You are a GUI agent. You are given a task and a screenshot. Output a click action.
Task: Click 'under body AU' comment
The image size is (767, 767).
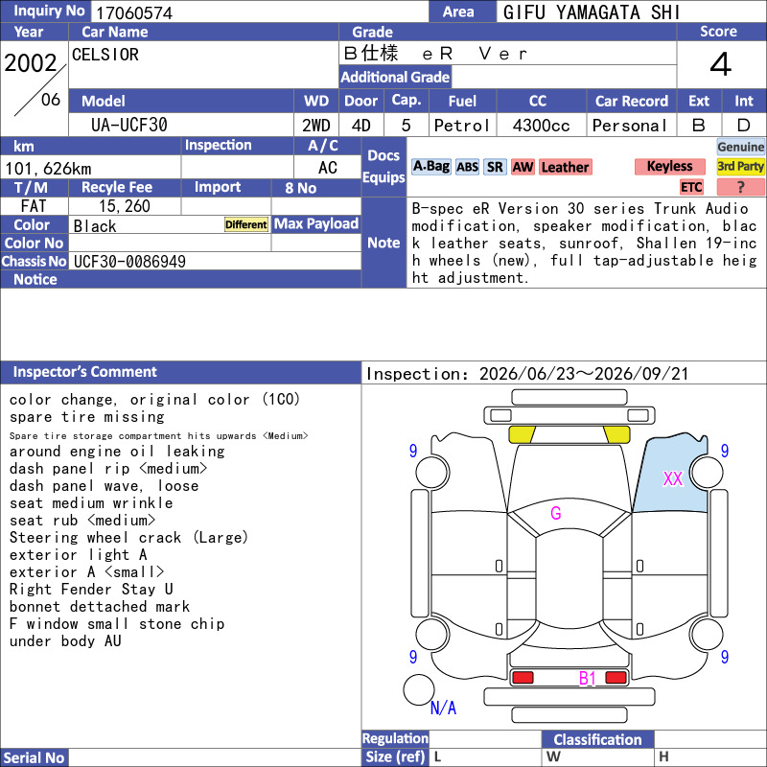tap(65, 640)
